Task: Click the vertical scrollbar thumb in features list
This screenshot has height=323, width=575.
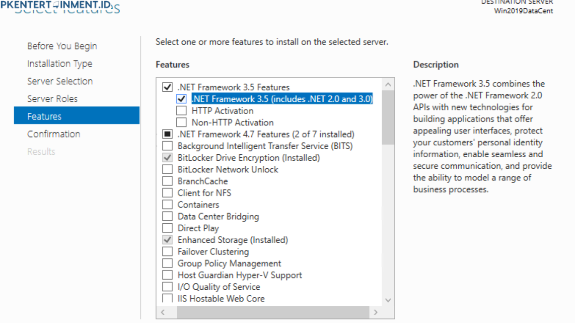Action: 388,118
